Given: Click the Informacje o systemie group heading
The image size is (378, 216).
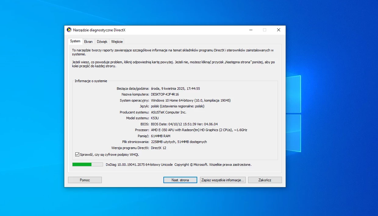Looking at the screenshot, I should coord(91,81).
